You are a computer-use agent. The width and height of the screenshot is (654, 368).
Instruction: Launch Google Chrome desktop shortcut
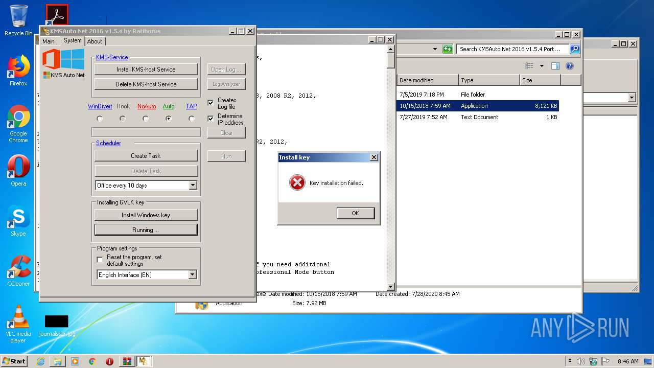point(18,124)
